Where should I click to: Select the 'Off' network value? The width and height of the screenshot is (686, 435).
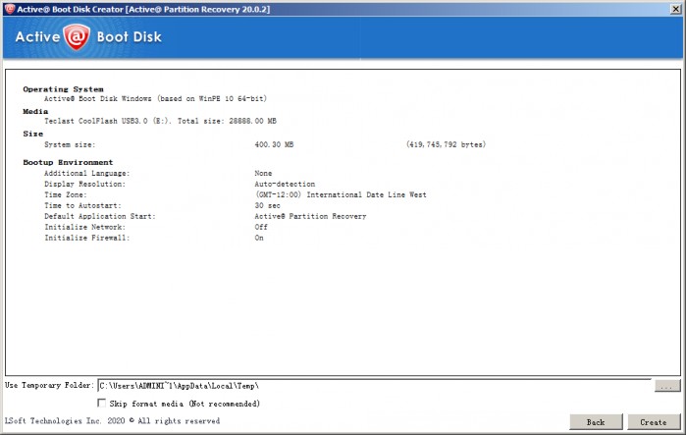(x=261, y=227)
